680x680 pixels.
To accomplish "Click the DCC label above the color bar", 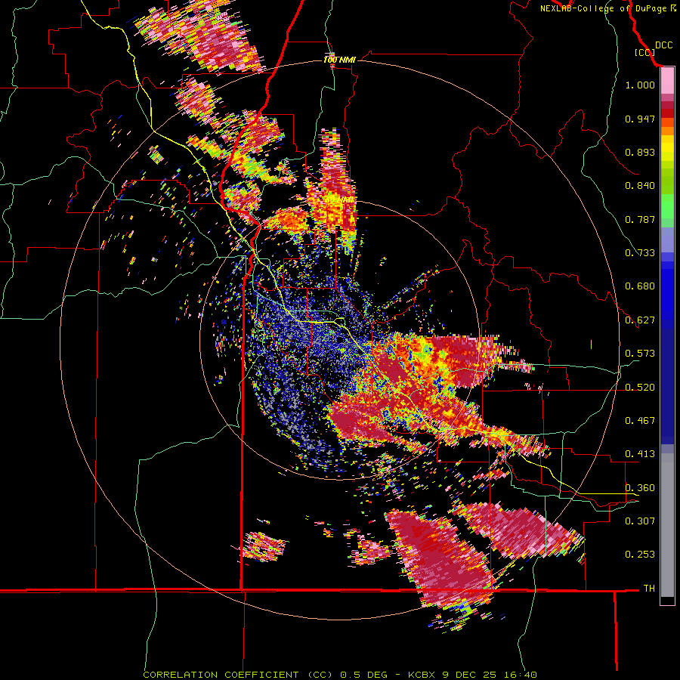I will [x=663, y=45].
